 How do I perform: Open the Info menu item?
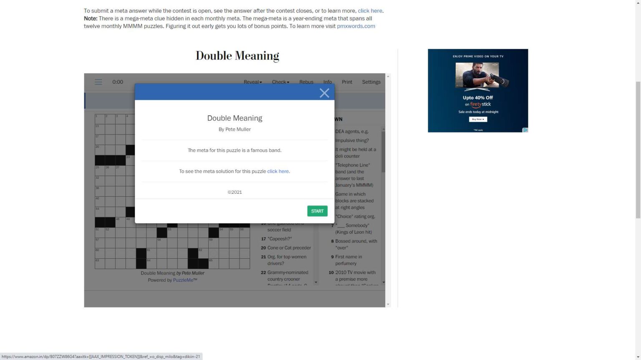tap(328, 82)
